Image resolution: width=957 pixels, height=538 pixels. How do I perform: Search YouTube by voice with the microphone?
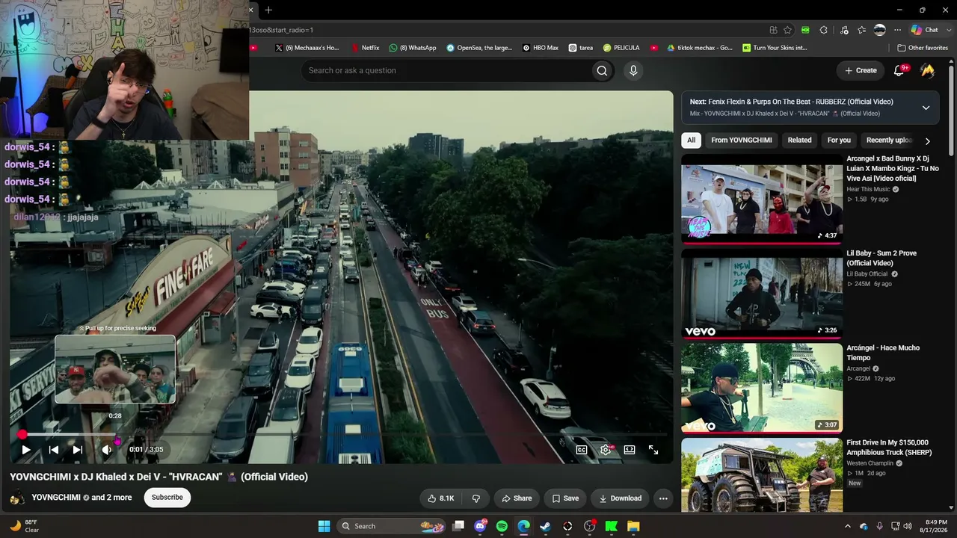click(x=633, y=70)
